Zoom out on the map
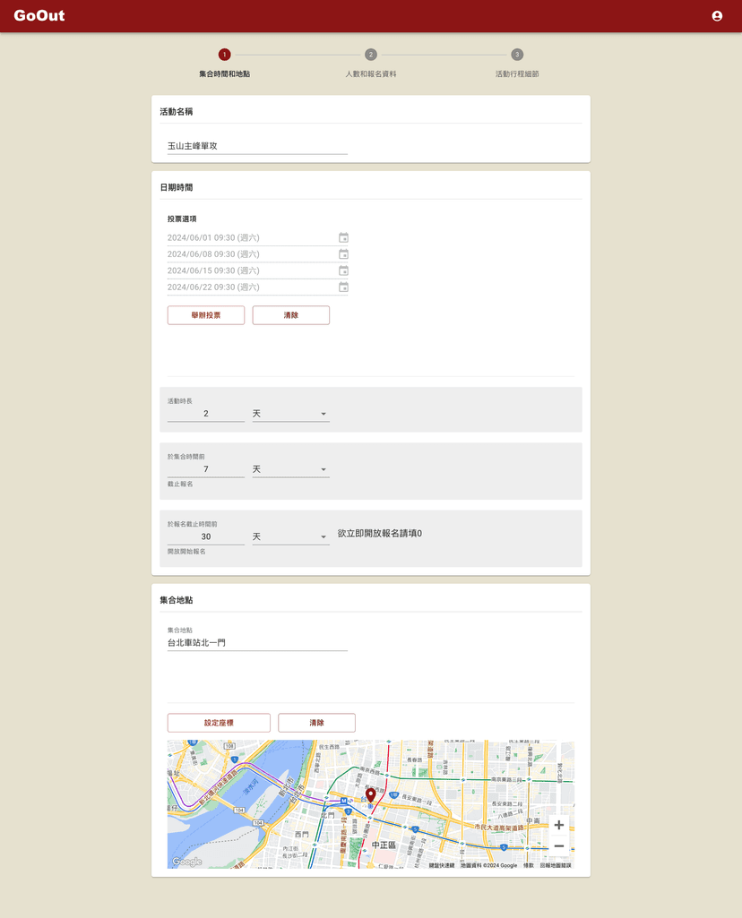742x918 pixels. pyautogui.click(x=559, y=846)
